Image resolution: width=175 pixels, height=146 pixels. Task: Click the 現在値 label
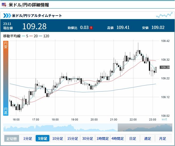point(8,28)
